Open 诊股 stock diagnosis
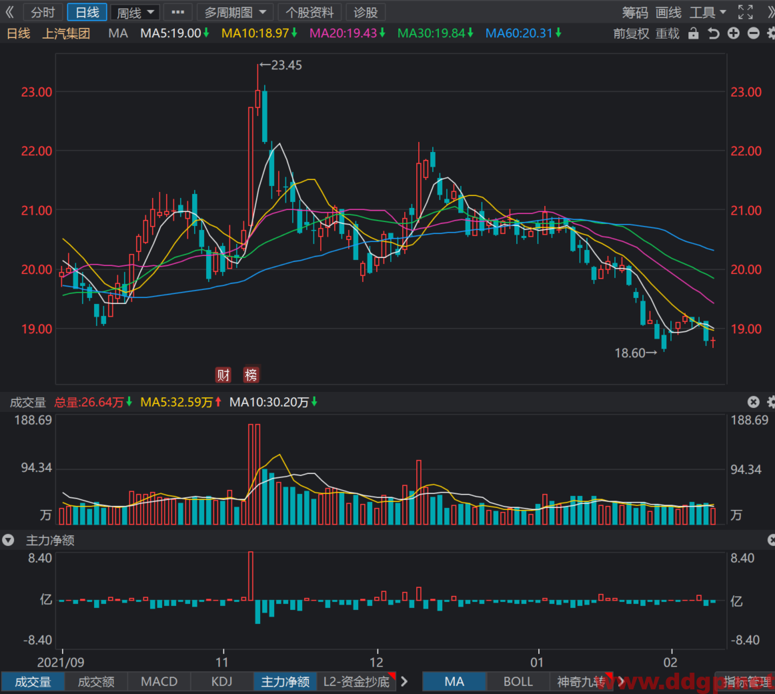The height and width of the screenshot is (694, 775). point(365,13)
